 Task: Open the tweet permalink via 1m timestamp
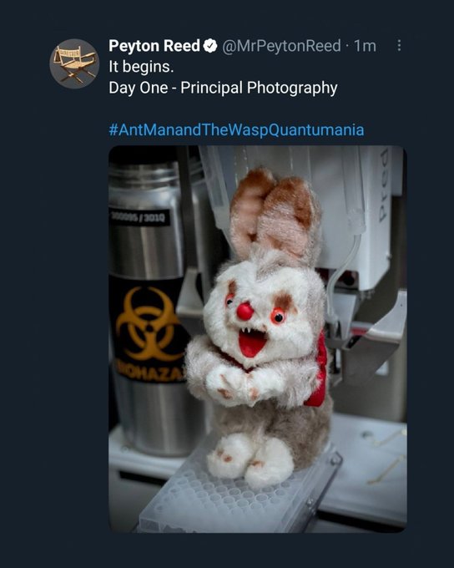point(366,46)
